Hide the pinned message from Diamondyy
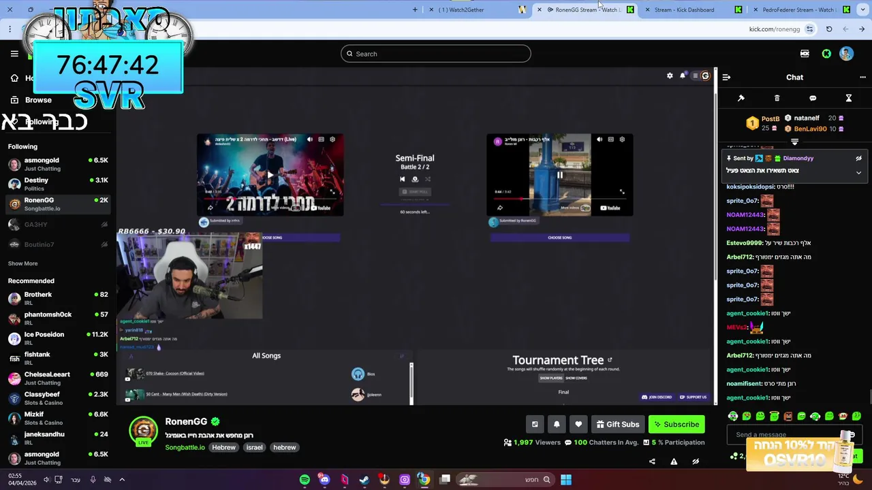Viewport: 872px width, 490px height. coord(858,158)
